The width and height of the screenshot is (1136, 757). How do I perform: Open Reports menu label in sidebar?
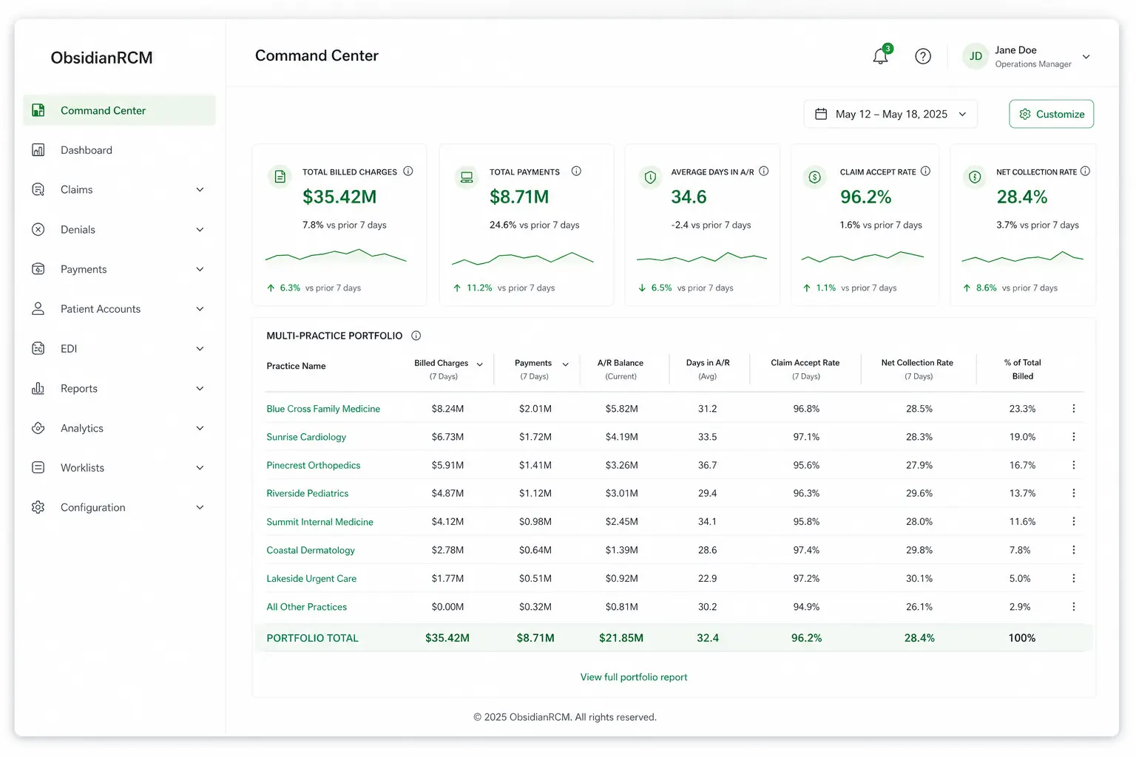click(79, 389)
